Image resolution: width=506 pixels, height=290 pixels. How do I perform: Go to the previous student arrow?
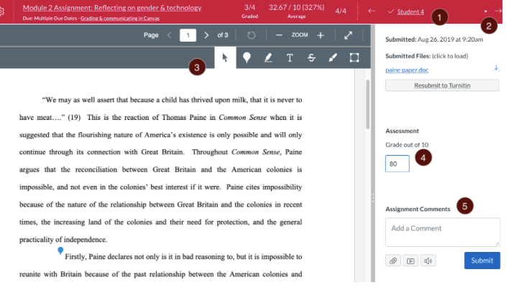click(x=372, y=11)
